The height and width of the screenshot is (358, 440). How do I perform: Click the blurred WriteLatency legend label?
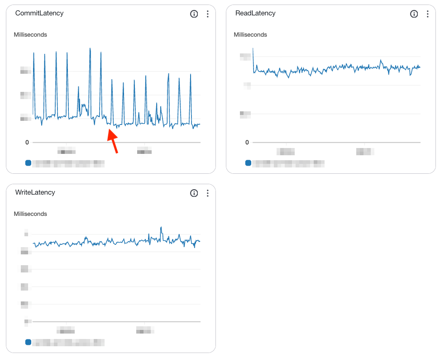pos(68,343)
